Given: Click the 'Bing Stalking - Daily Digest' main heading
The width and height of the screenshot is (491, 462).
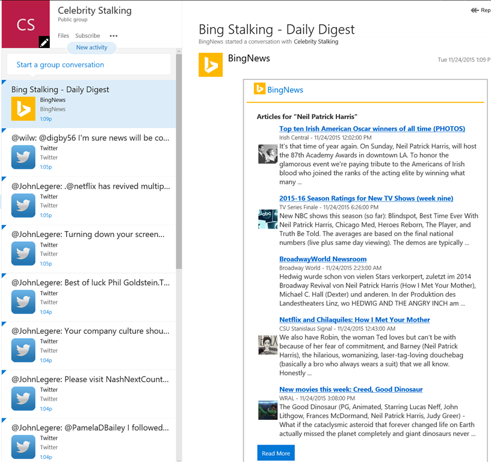Looking at the screenshot, I should [277, 29].
